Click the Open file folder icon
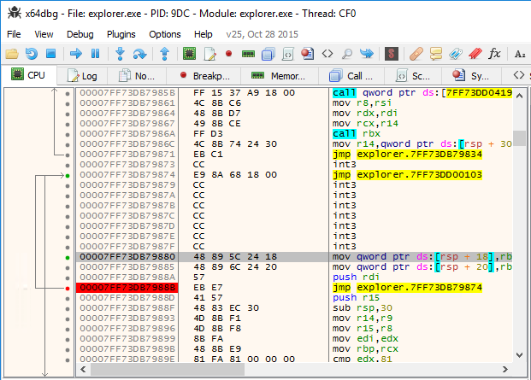531x380 pixels. point(12,54)
